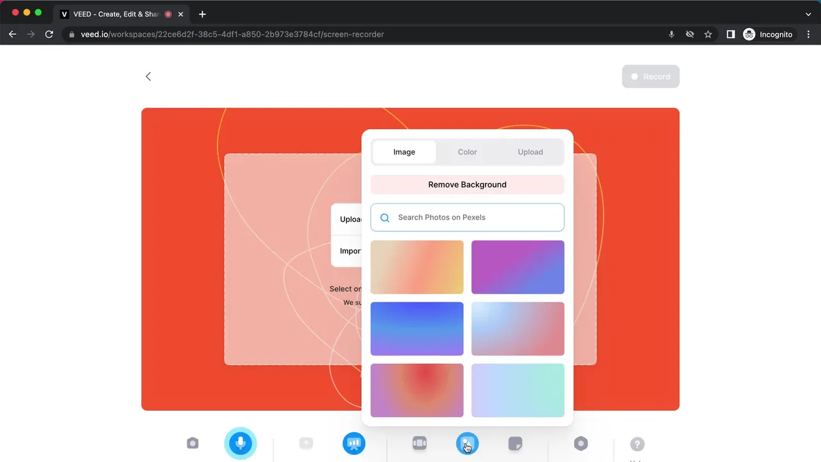Open the Chrome three-dot menu

808,35
